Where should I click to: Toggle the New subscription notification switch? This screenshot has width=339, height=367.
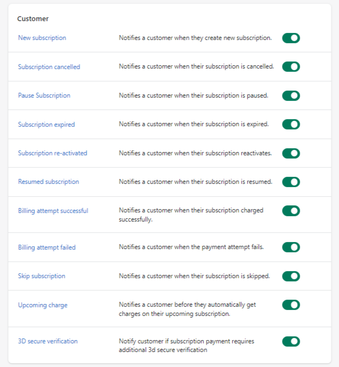(291, 38)
